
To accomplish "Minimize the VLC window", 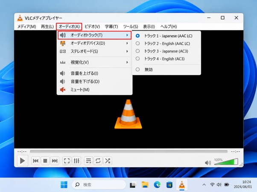I will [x=209, y=17].
